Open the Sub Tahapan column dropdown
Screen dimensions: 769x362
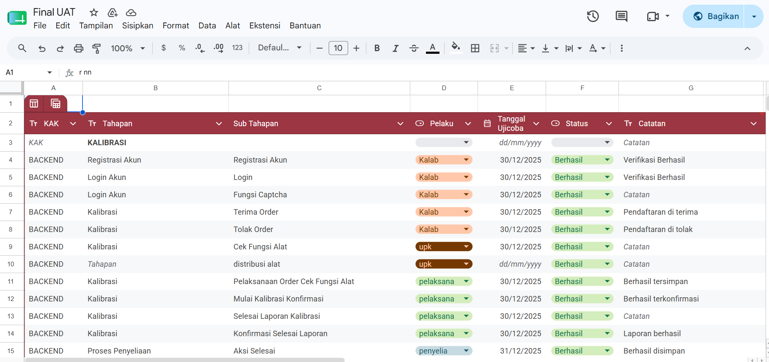click(x=400, y=124)
